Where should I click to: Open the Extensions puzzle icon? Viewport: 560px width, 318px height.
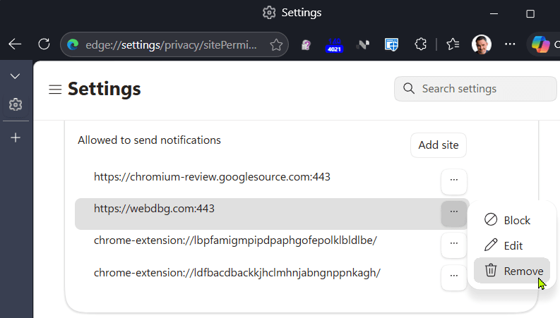(x=420, y=44)
